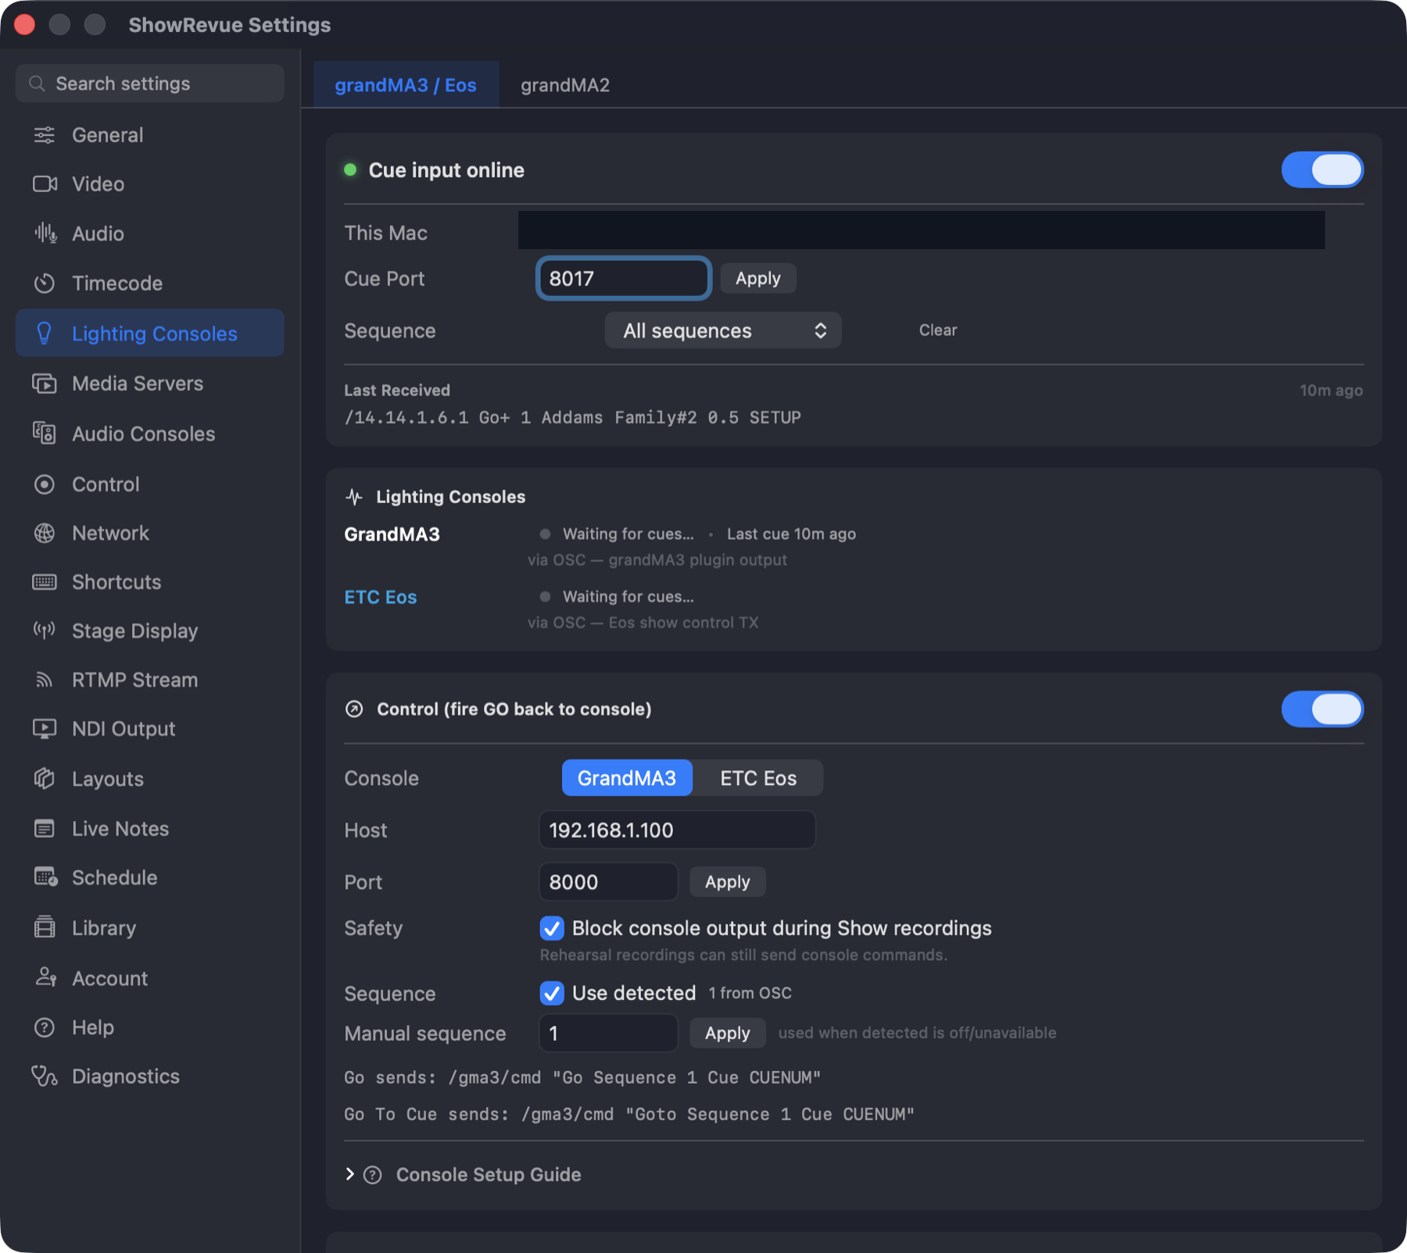Open the Network settings page
1407x1253 pixels.
pyautogui.click(x=149, y=534)
